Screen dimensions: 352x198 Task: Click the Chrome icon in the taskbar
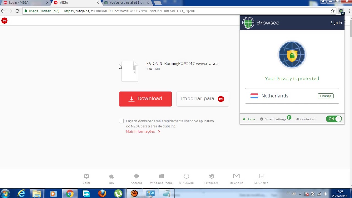[x=70, y=194]
